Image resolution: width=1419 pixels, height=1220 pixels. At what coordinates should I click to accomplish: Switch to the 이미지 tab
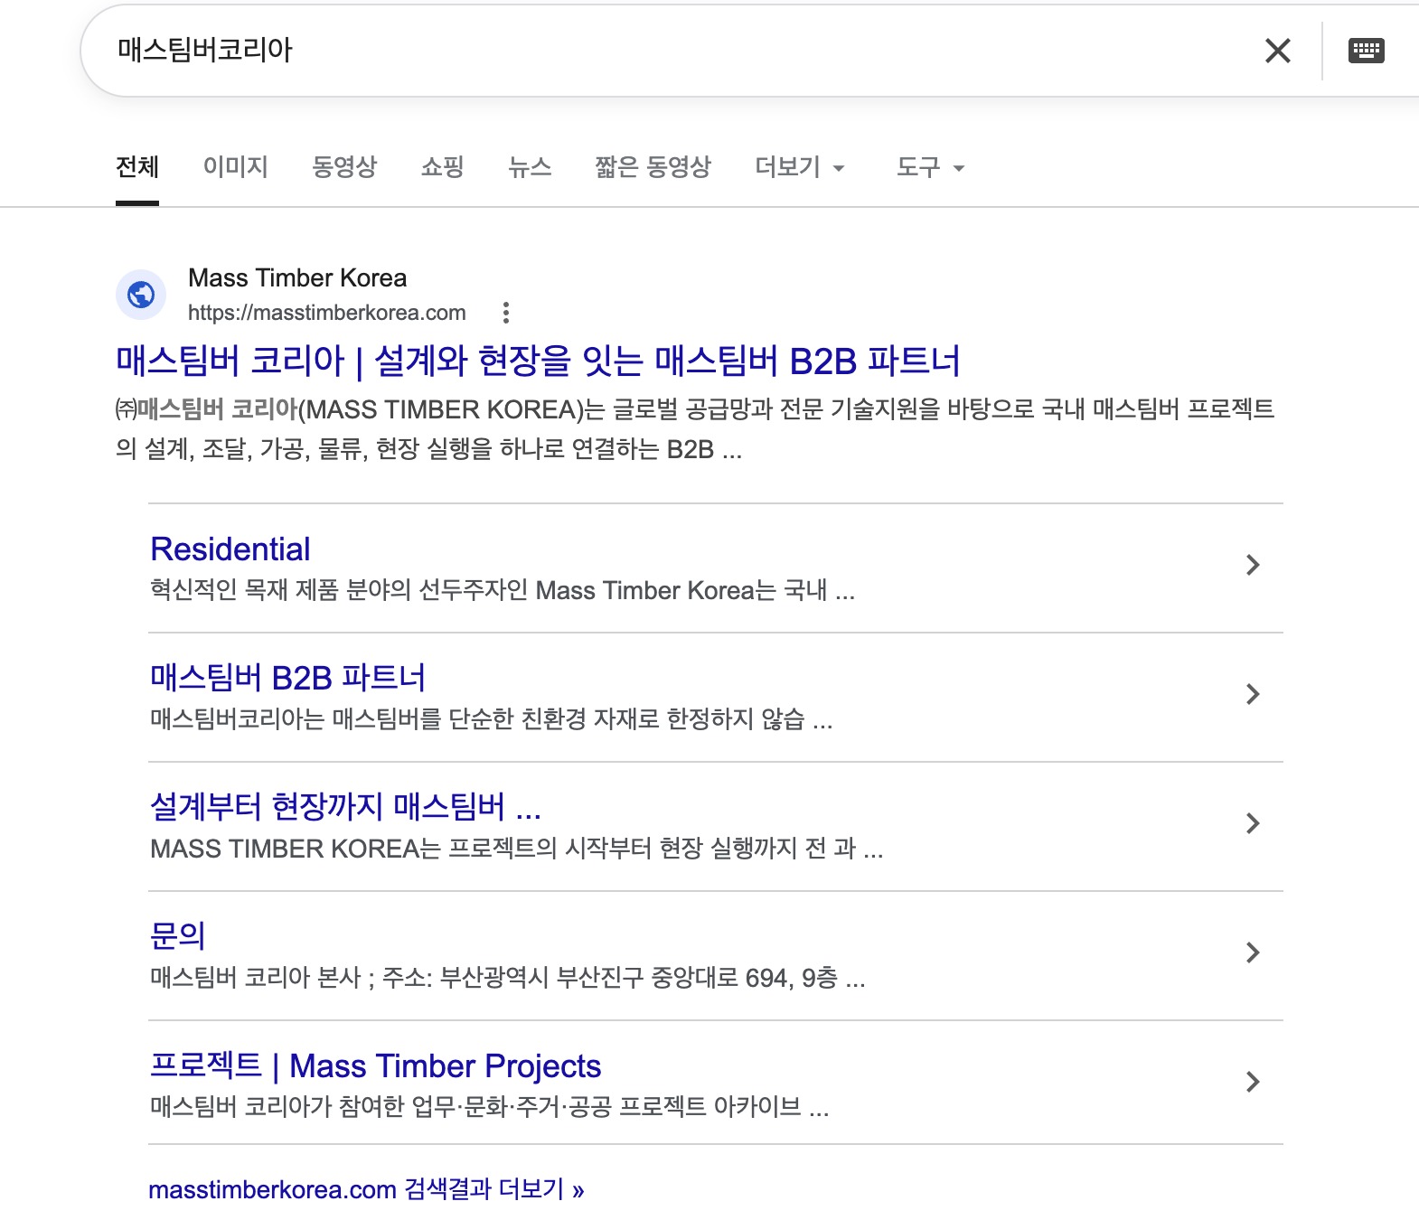click(236, 167)
